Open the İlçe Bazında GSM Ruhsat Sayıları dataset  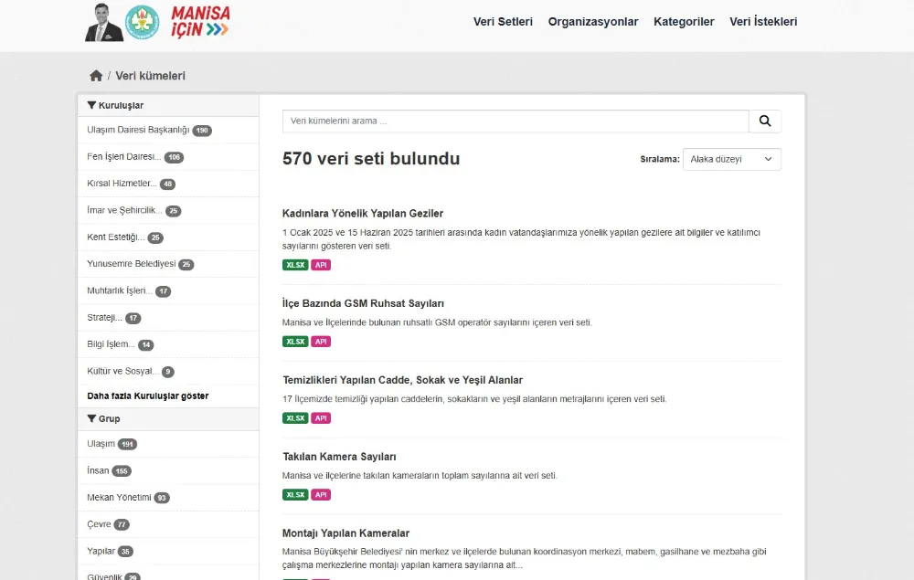pos(363,303)
